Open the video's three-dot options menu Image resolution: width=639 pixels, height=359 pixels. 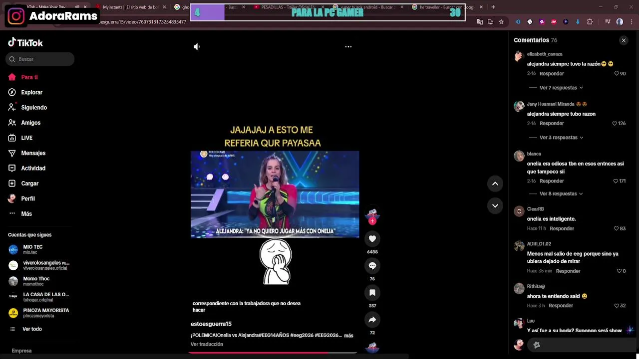coord(348,46)
